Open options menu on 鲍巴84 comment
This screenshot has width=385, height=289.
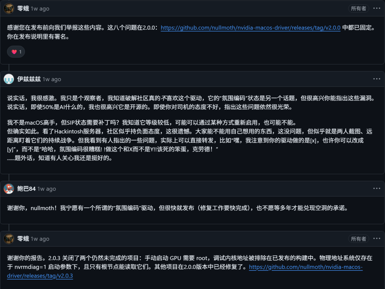point(377,189)
